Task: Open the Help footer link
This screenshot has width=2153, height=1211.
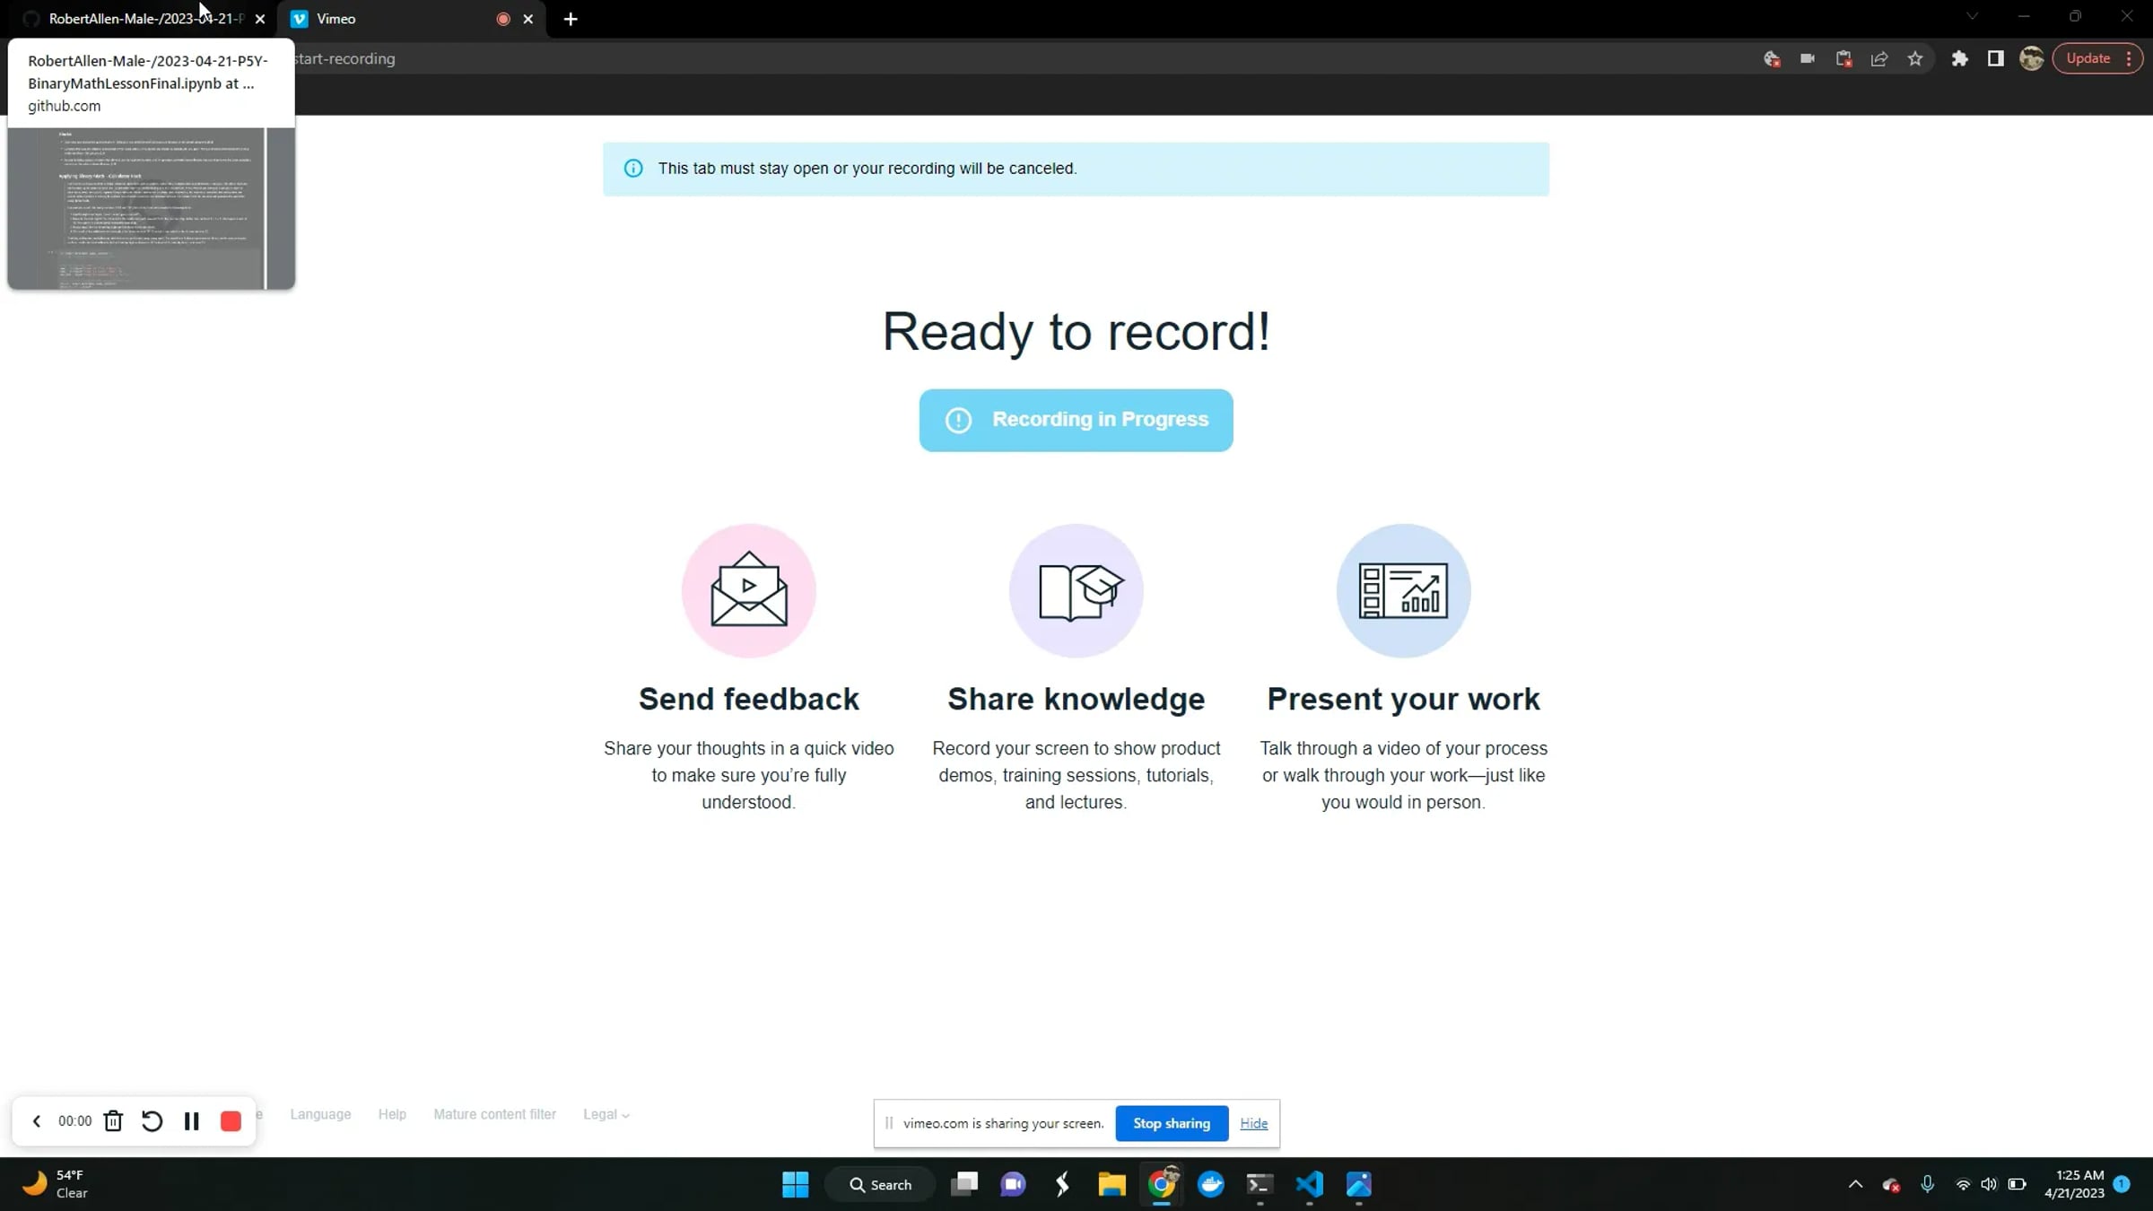Action: coord(392,1114)
